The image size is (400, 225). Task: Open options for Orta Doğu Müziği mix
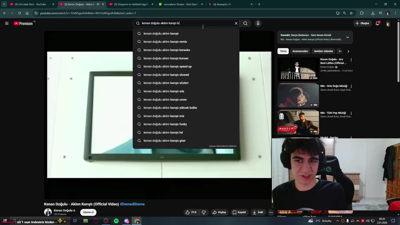click(x=351, y=86)
